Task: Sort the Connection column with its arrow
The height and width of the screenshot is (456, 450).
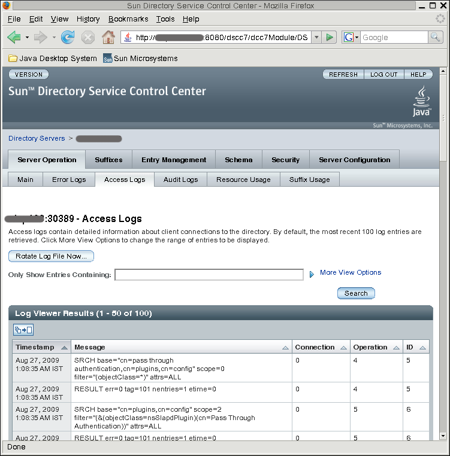Action: (x=344, y=348)
